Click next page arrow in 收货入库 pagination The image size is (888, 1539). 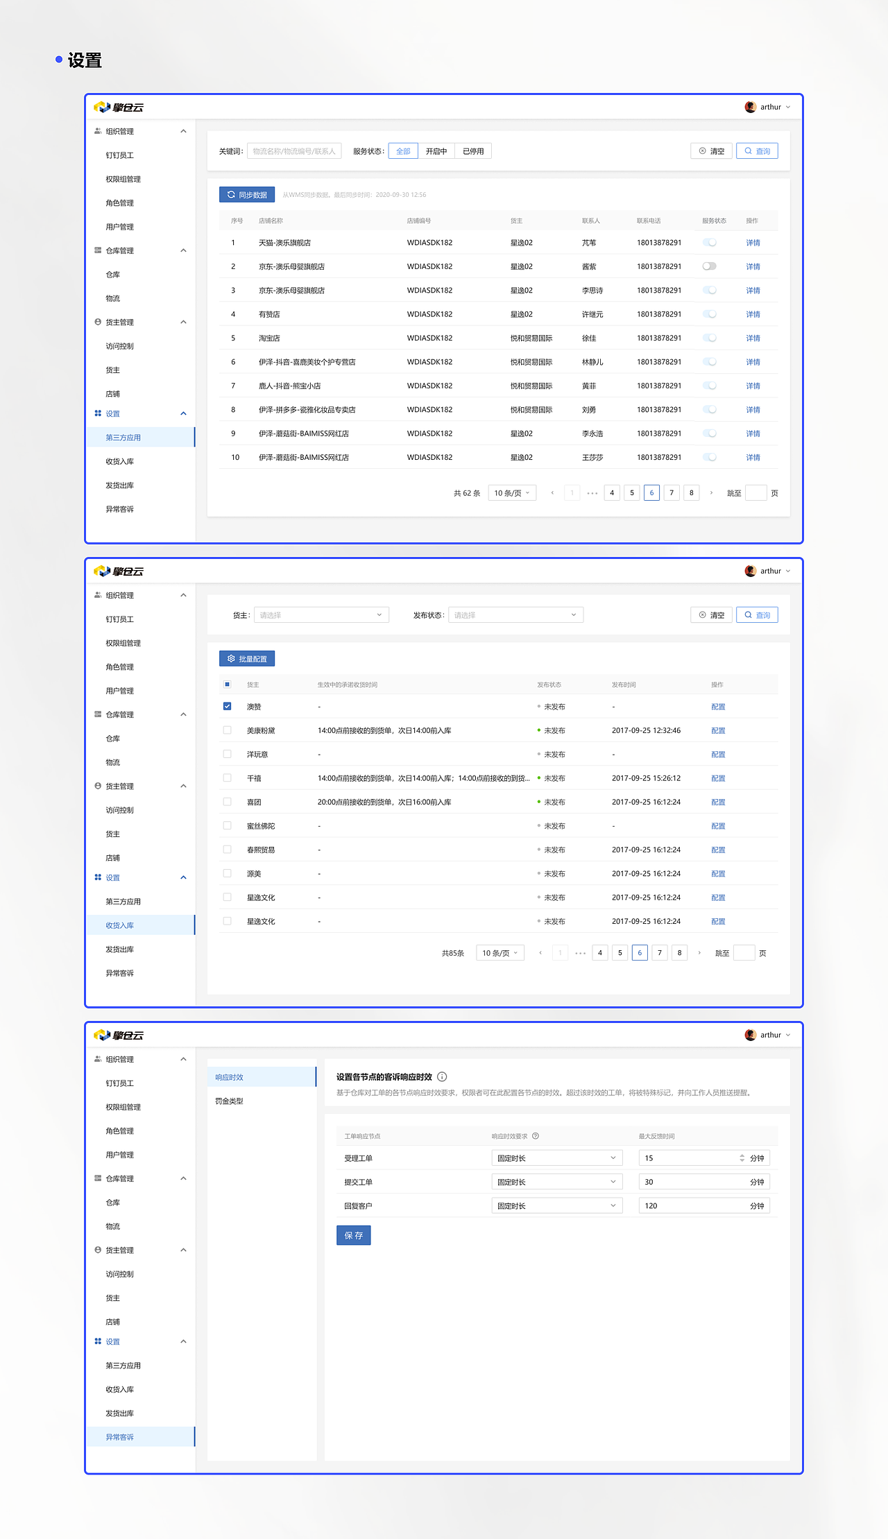[699, 953]
